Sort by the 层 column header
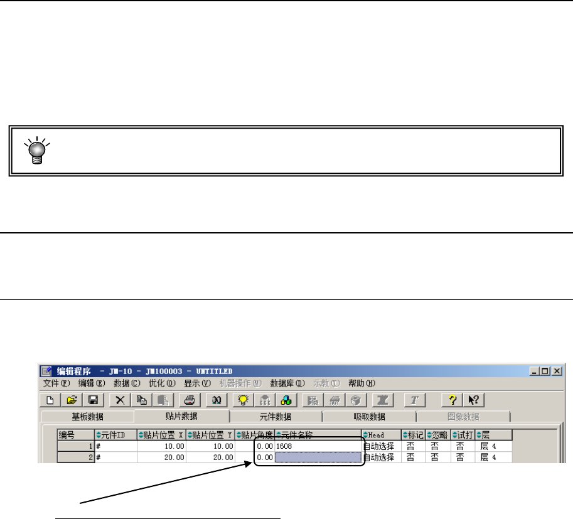The width and height of the screenshot is (573, 519). tap(494, 435)
